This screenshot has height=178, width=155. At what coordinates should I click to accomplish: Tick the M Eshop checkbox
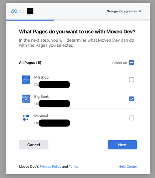[131, 80]
